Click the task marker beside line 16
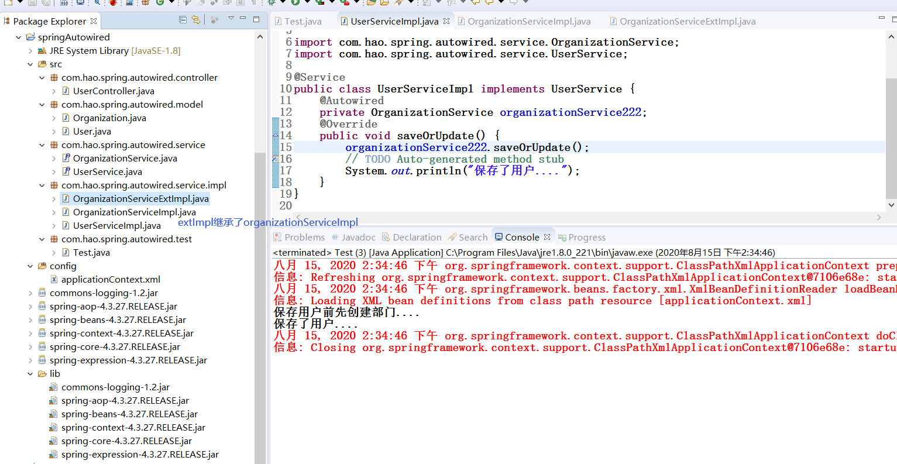The image size is (897, 464). click(276, 159)
